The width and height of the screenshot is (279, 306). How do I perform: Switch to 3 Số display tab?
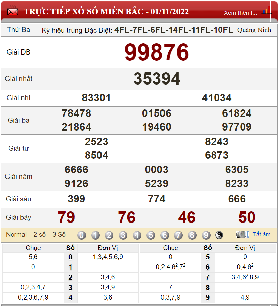59,234
